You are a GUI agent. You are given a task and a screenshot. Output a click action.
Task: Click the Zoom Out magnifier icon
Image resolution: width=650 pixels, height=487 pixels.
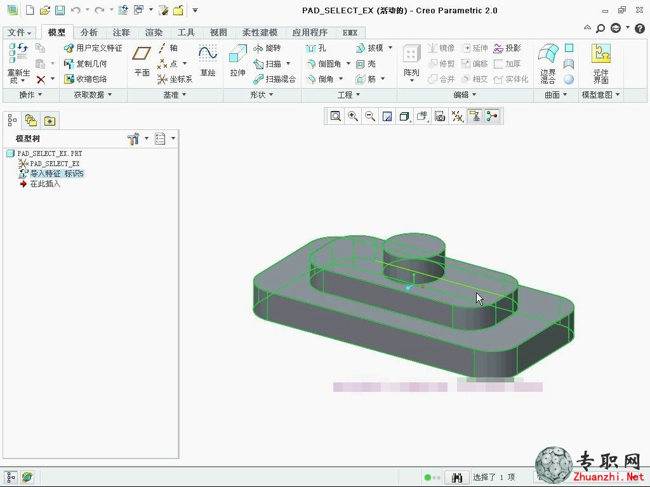click(x=370, y=117)
